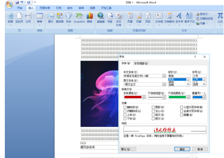224x158 pixels.
Task: Click the green underline color swatch
Action: (177, 97)
